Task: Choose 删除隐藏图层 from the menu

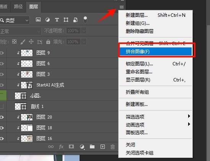Action: point(155,31)
